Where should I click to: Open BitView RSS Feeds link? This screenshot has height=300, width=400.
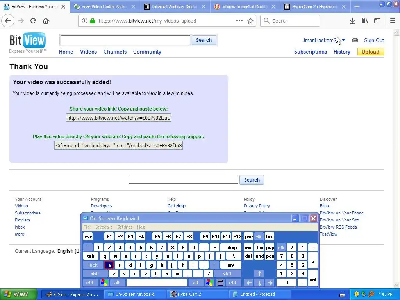338,227
